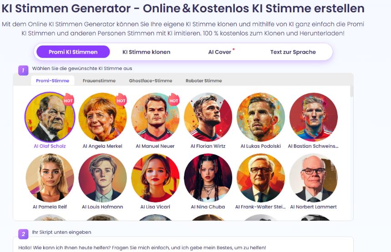Select the AI Olaf Scholz voice avatar
The image size is (391, 252).
tap(50, 117)
